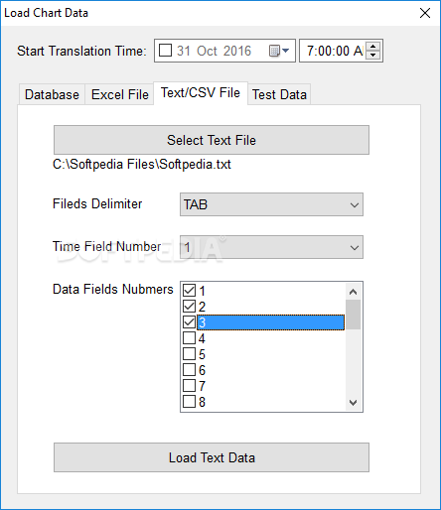Close the Load Chart Data dialog

pyautogui.click(x=425, y=13)
